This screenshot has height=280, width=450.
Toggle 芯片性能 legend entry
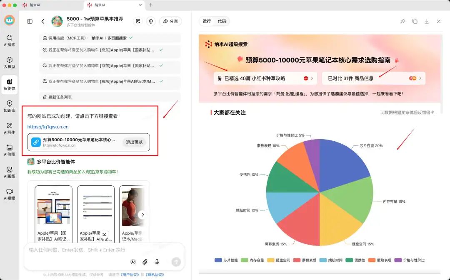point(226,260)
